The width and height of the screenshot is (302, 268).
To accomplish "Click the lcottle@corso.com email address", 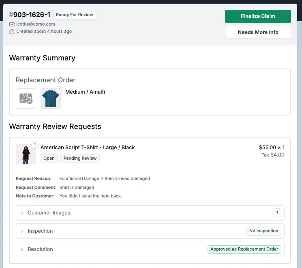I will point(35,24).
